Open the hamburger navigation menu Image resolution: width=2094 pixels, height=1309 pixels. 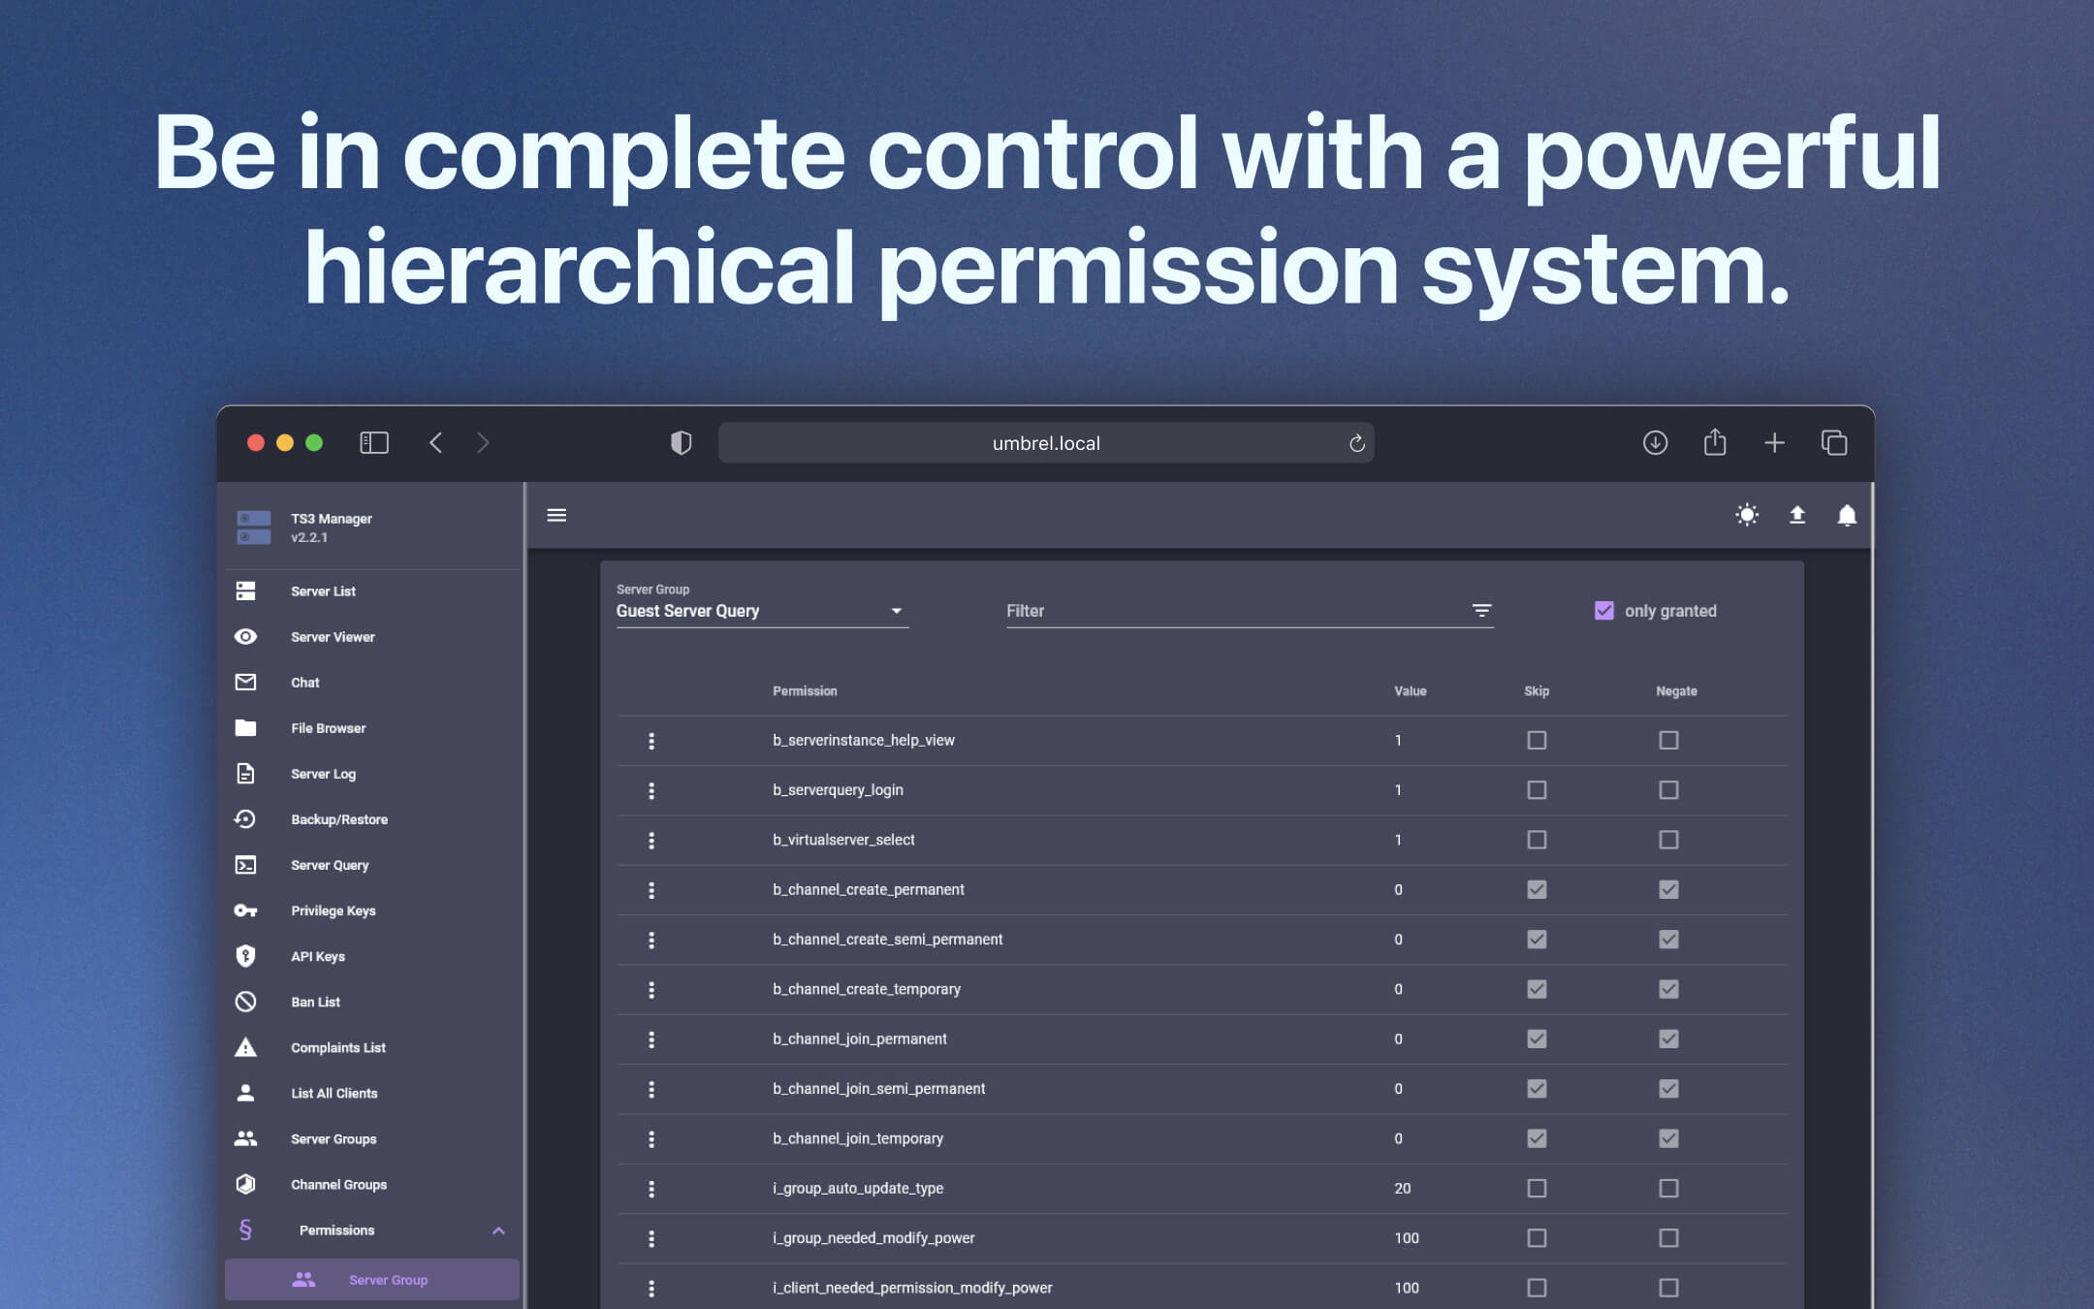click(556, 515)
